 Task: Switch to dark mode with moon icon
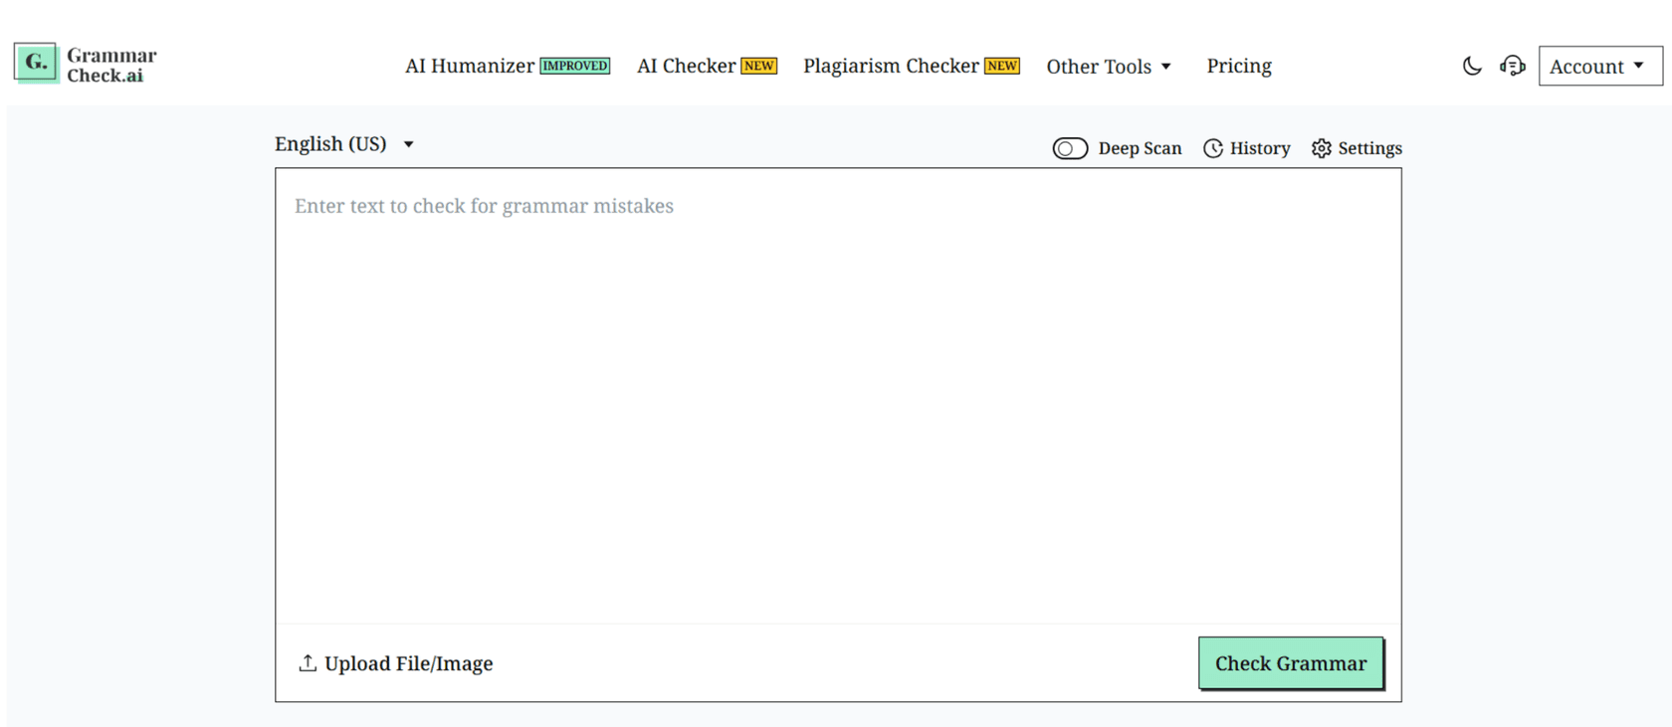[x=1472, y=66]
